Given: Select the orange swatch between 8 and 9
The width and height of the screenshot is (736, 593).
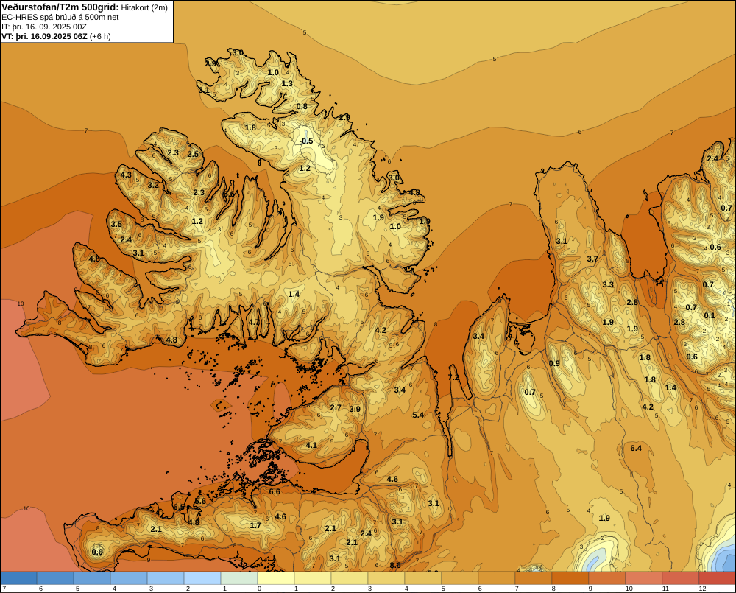Looking at the screenshot, I should pos(570,578).
